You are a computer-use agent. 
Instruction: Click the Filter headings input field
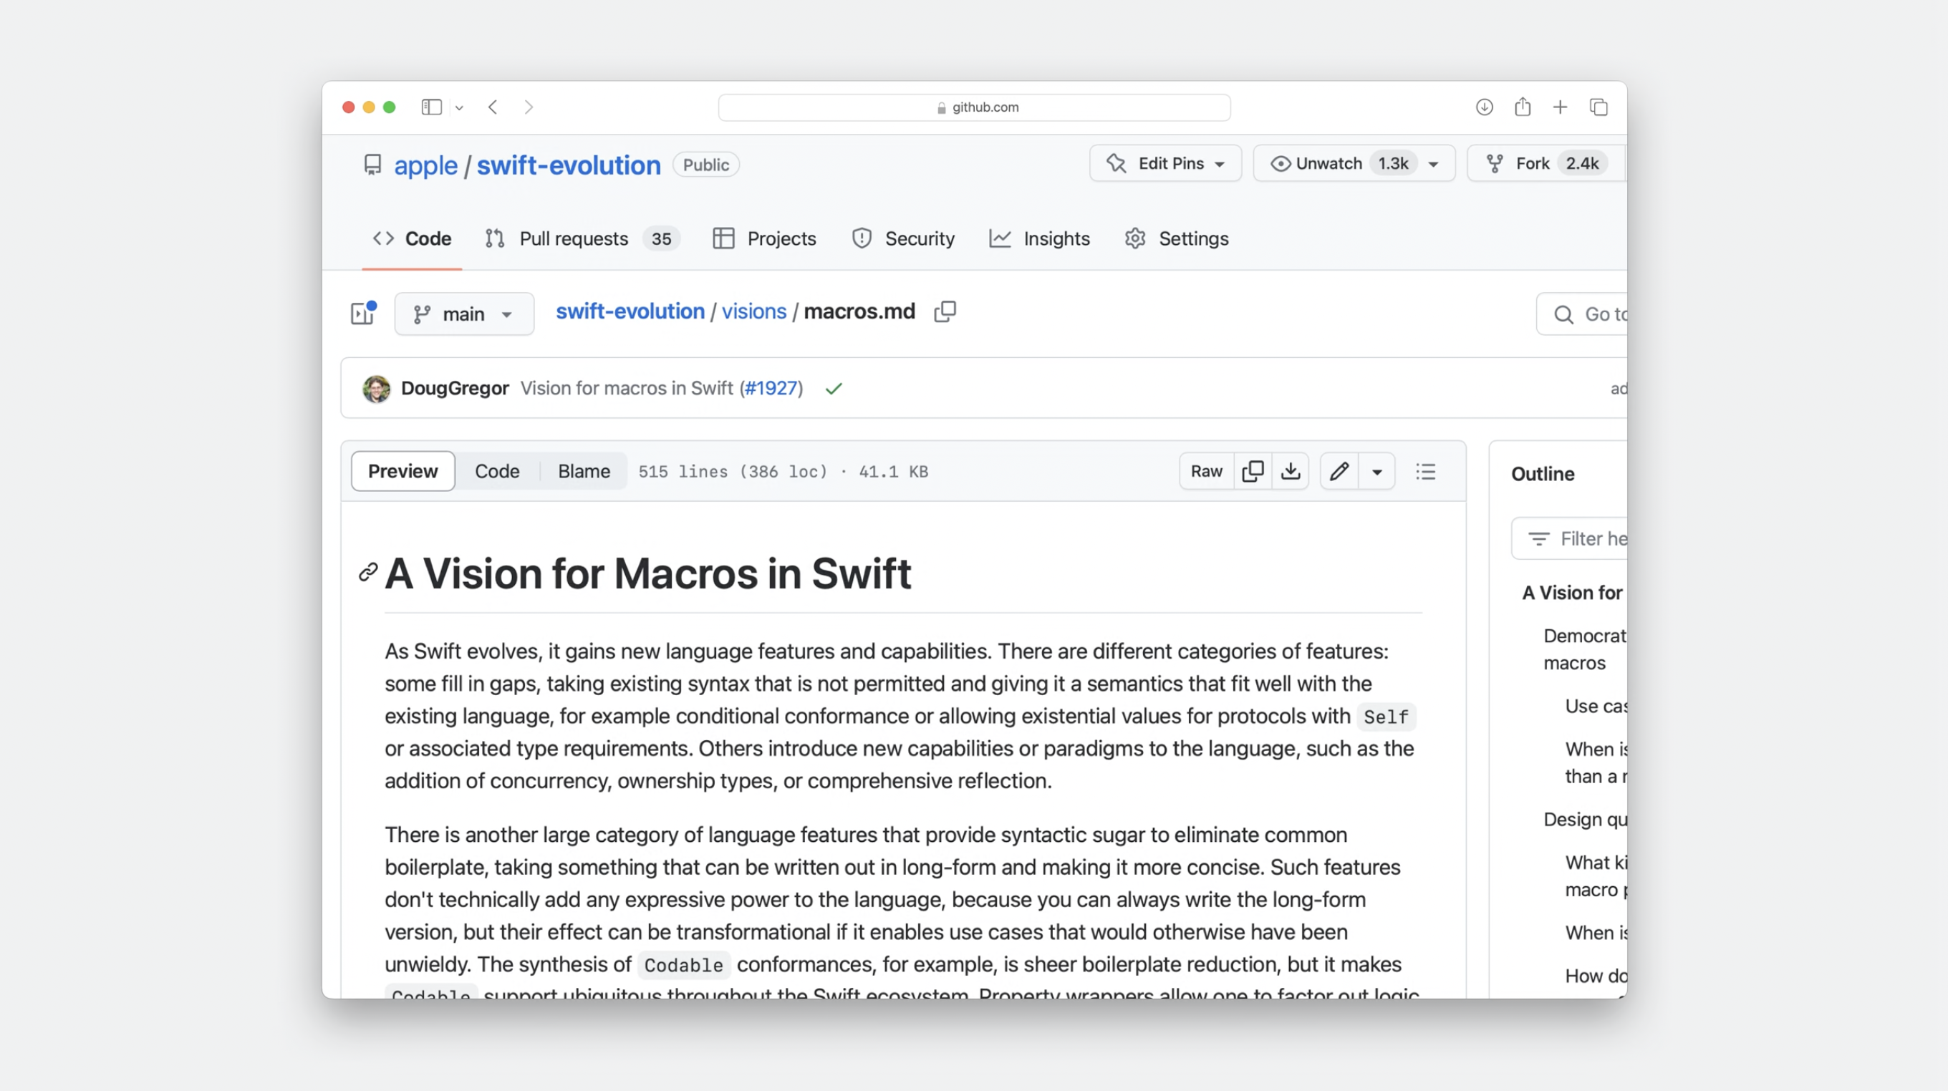pyautogui.click(x=1570, y=538)
